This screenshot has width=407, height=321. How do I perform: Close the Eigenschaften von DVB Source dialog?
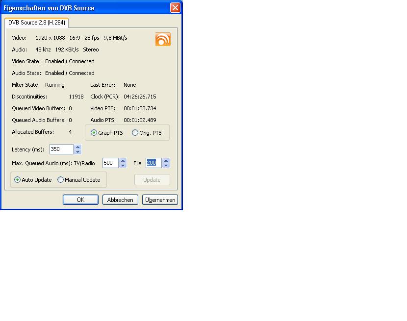[175, 7]
